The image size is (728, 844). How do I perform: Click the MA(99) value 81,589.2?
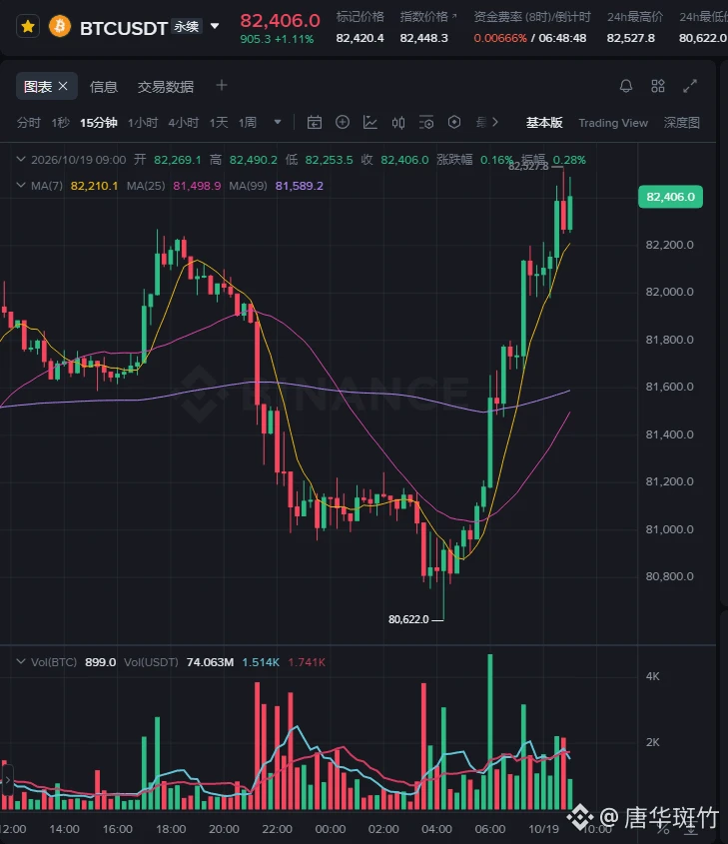(300, 186)
